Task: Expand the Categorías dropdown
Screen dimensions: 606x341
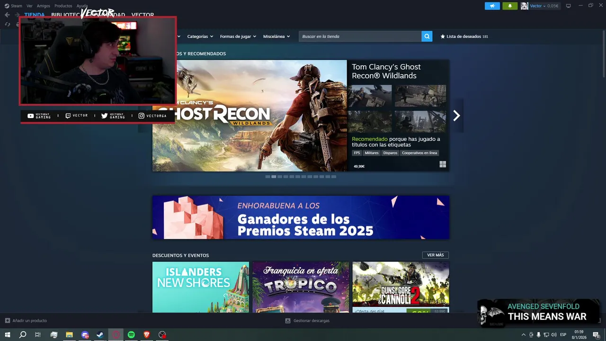Action: pos(200,36)
